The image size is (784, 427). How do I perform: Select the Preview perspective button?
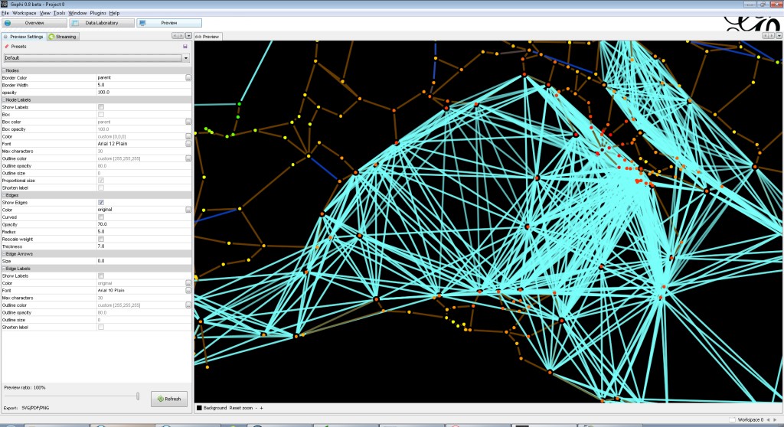click(x=169, y=23)
